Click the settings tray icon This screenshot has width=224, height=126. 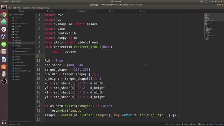(x=202, y=1)
